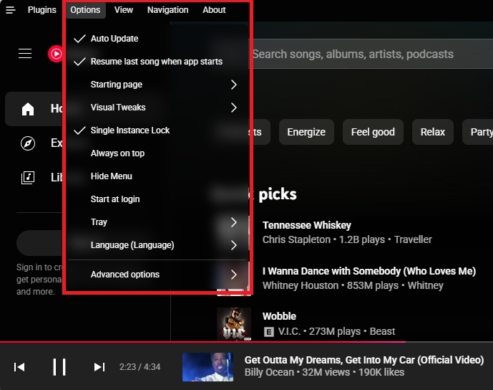The image size is (493, 390).
Task: Expand the Tray submenu
Action: 157,222
